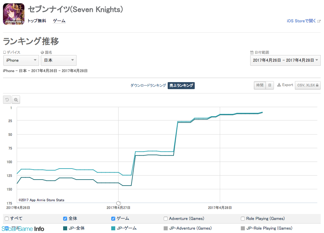Click the magnifier zoom icon
This screenshot has height=233, width=324.
16,100
